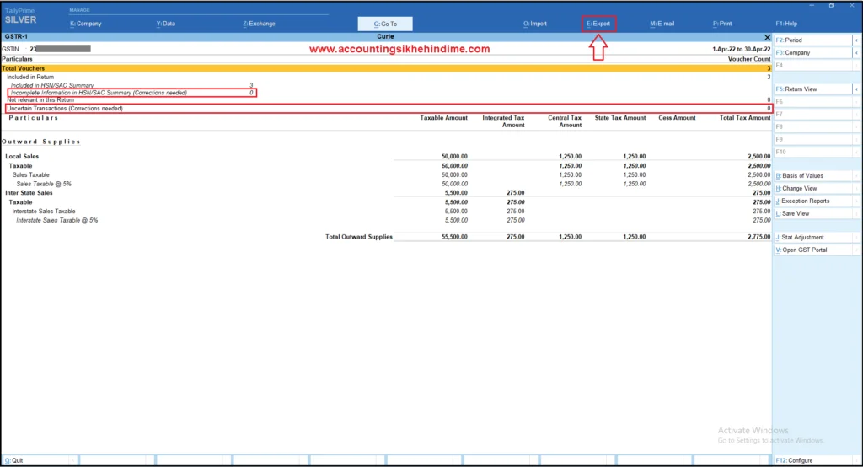Click F3: Company button

click(x=813, y=53)
